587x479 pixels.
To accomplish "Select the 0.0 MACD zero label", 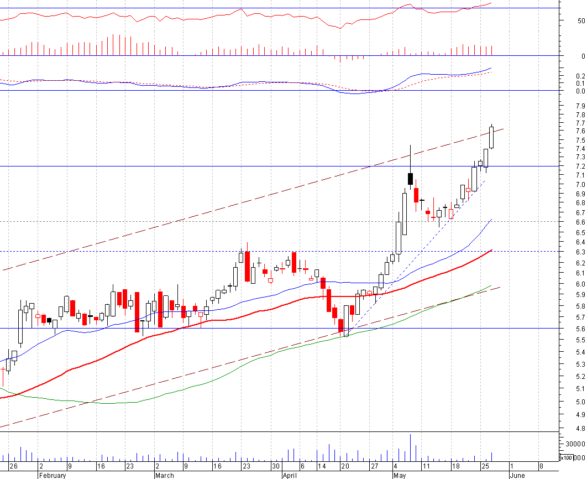I will point(580,91).
